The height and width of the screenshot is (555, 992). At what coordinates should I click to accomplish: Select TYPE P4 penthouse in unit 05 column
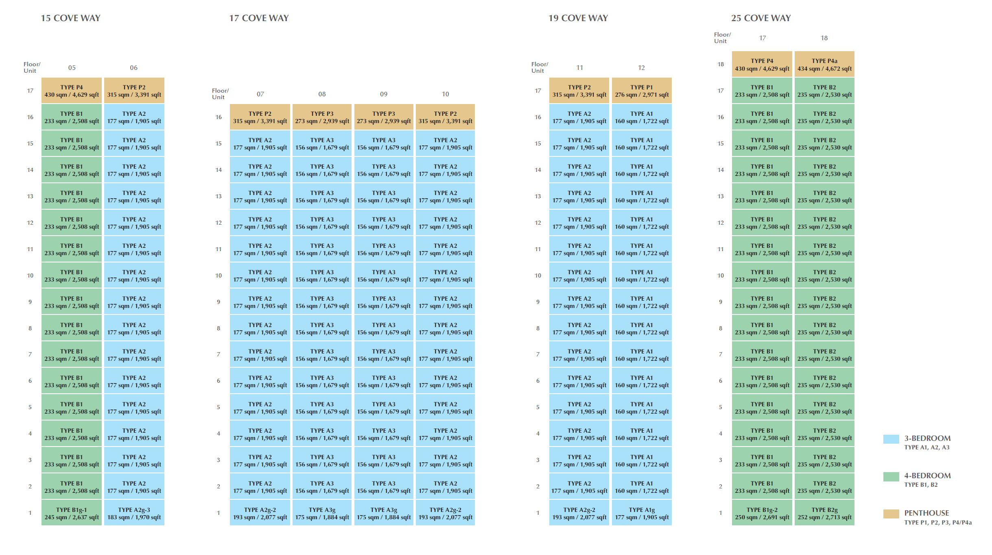coord(72,91)
